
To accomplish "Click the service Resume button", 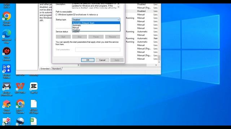I will 113,37.
